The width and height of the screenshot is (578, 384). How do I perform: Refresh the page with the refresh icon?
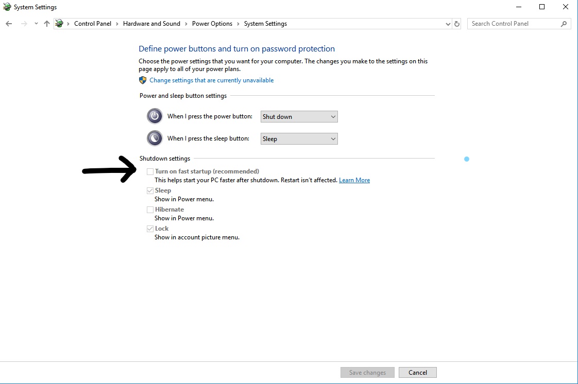[x=457, y=24]
